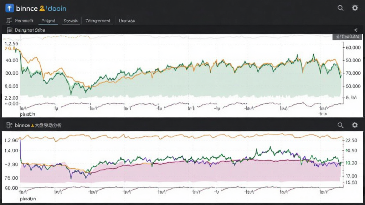
Task: Click the 22.90 value on lower chart axis
Action: (x=351, y=140)
